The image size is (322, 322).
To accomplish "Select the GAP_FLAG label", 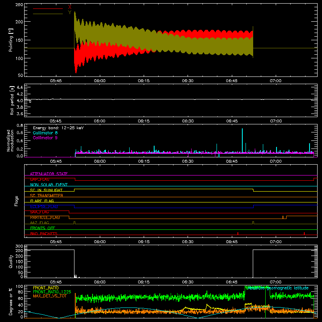I will [39, 179].
